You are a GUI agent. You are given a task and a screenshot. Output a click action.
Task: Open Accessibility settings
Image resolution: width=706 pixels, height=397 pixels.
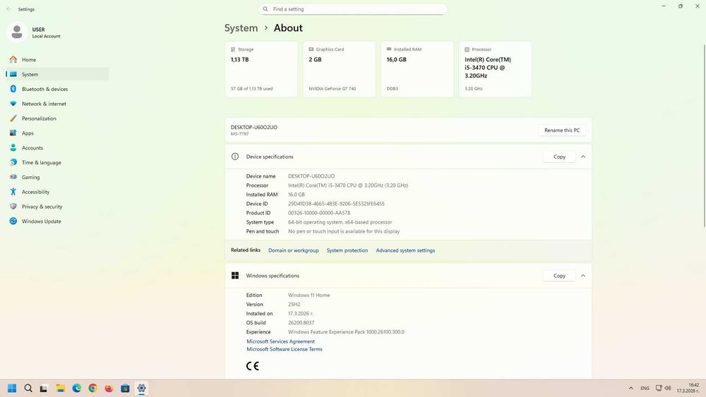tap(57, 192)
